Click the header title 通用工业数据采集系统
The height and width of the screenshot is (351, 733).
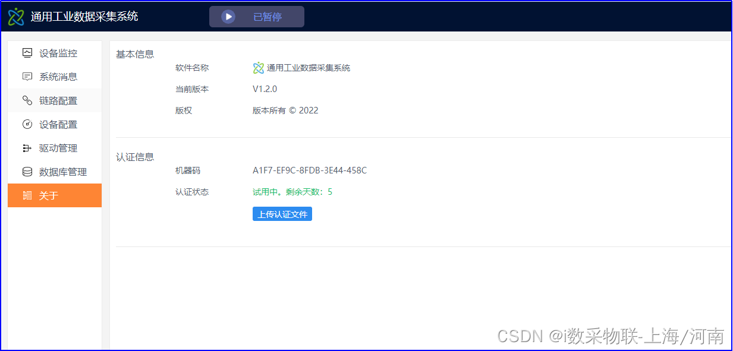tap(84, 17)
